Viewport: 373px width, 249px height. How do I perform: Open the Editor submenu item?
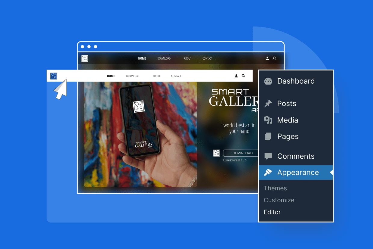pyautogui.click(x=272, y=212)
